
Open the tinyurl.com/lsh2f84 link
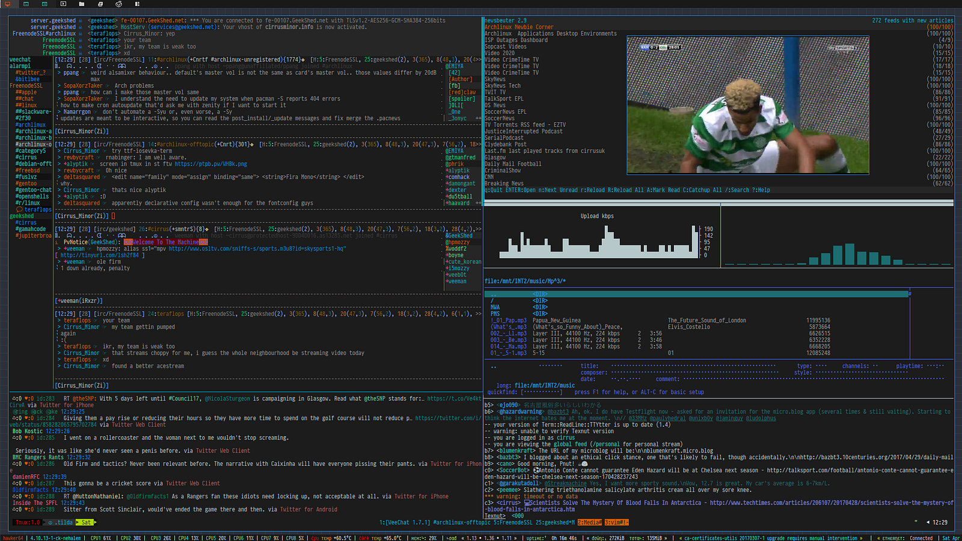coord(100,255)
